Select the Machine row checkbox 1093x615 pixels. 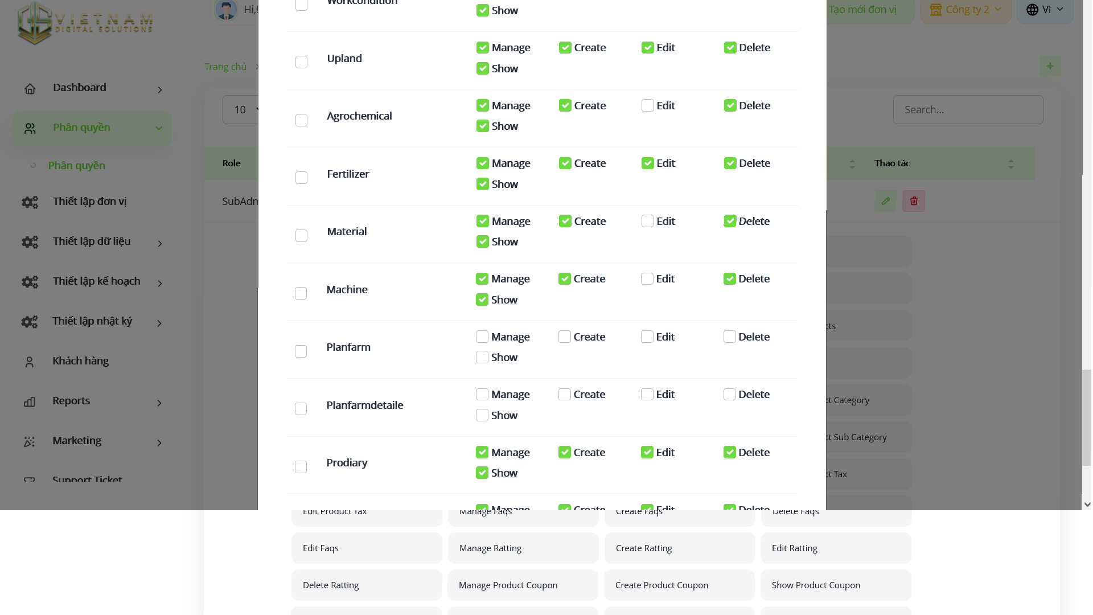[301, 293]
